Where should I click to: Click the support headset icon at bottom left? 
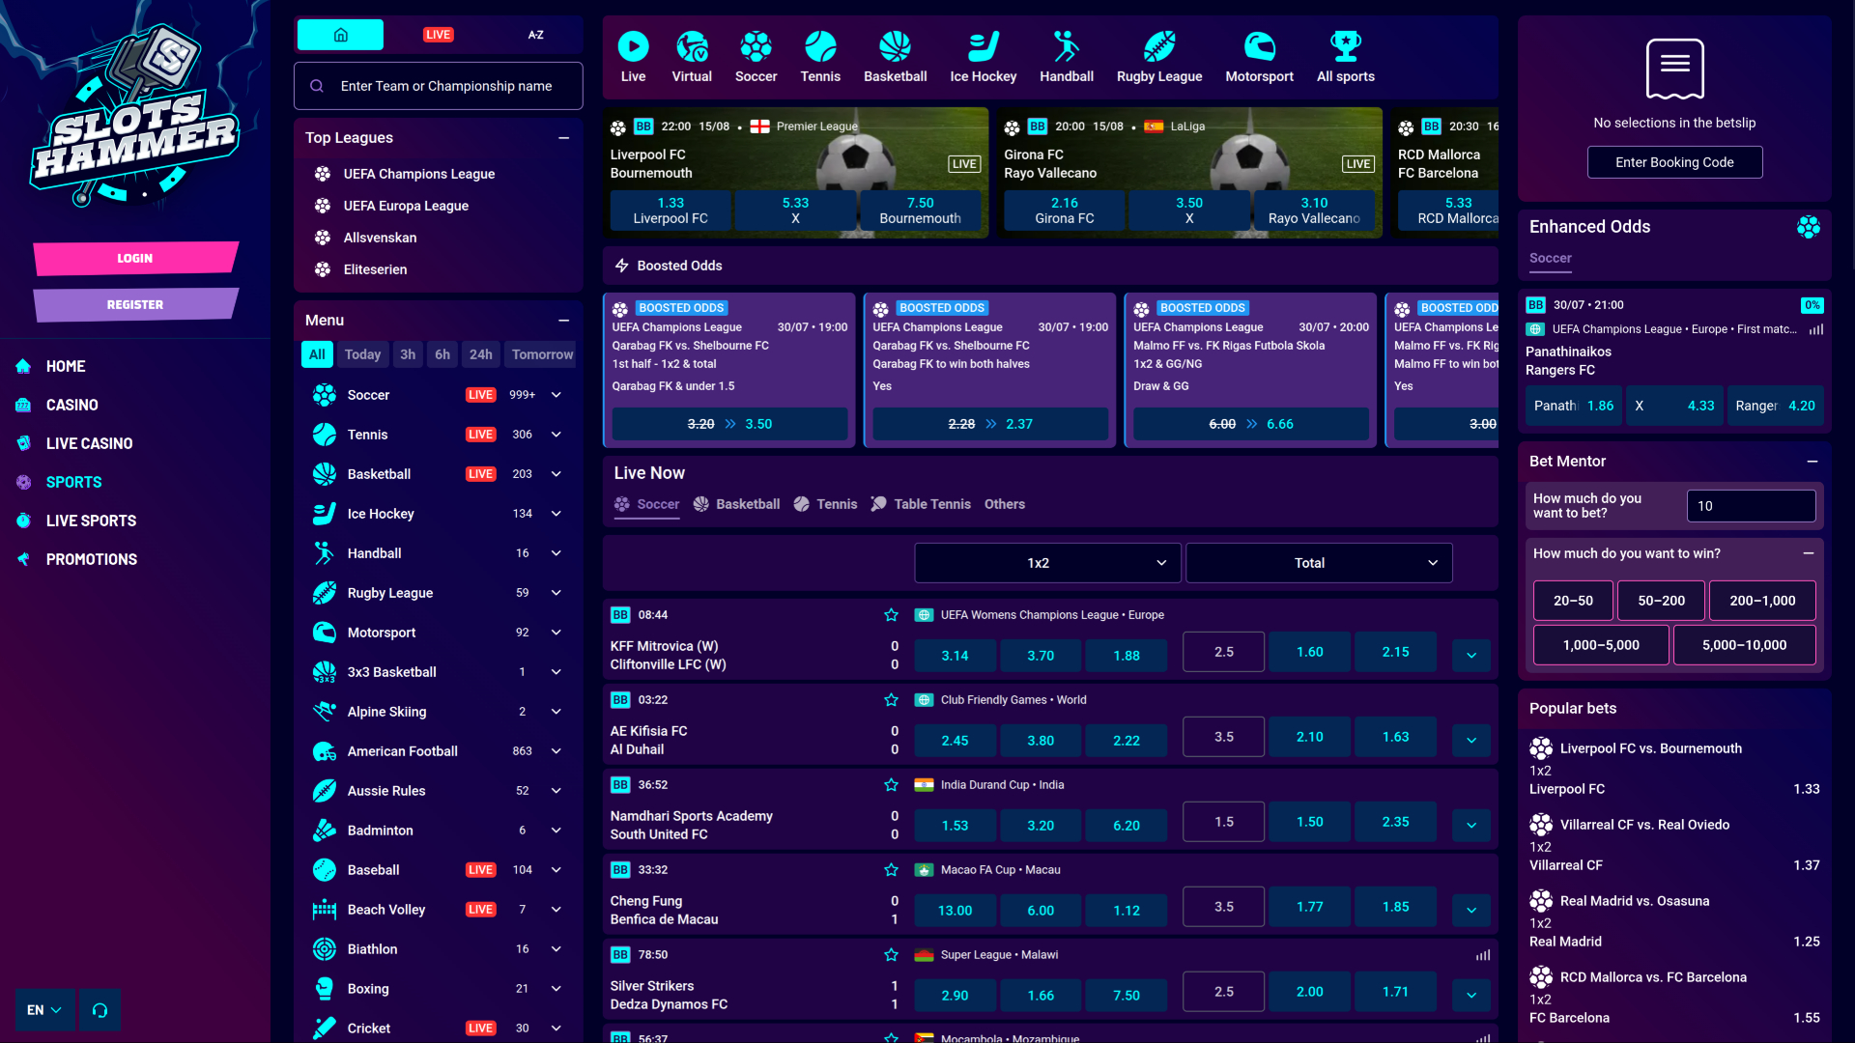pos(100,1009)
